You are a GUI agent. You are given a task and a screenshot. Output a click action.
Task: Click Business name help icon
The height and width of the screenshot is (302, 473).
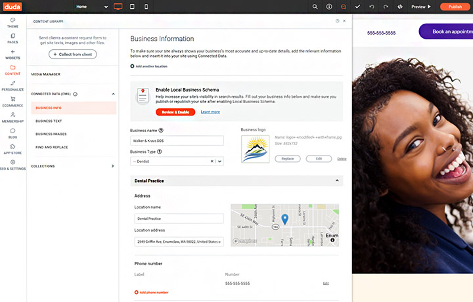161,131
